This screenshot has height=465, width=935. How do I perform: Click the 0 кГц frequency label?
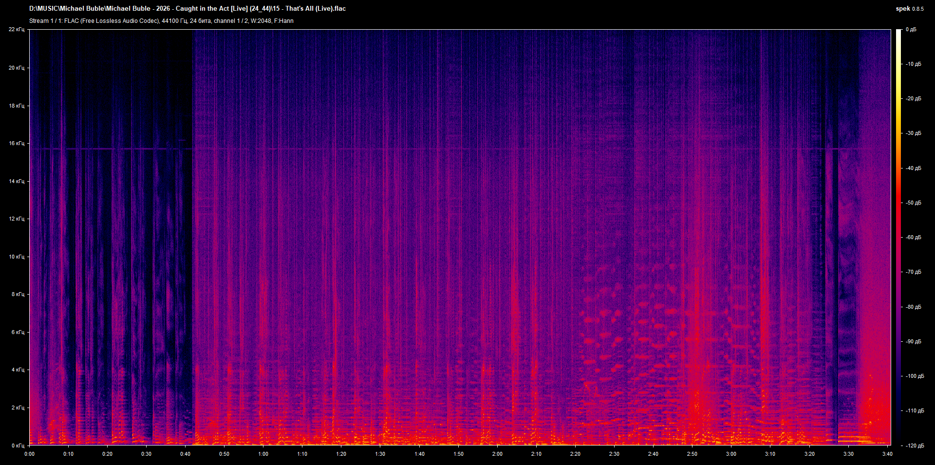click(x=18, y=446)
